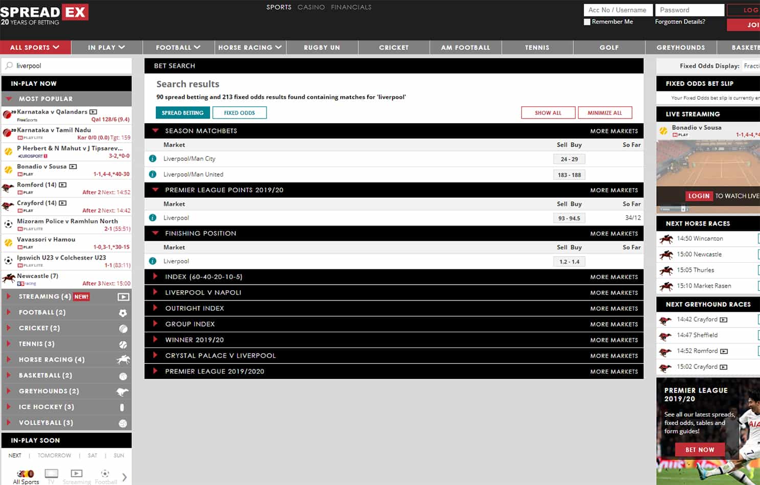Click the Forgotten Details? link
Viewport: 760px width, 485px height.
pyautogui.click(x=680, y=21)
